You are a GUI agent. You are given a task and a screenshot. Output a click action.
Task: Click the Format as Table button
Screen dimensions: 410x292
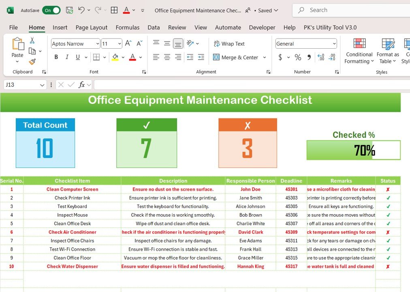388,51
